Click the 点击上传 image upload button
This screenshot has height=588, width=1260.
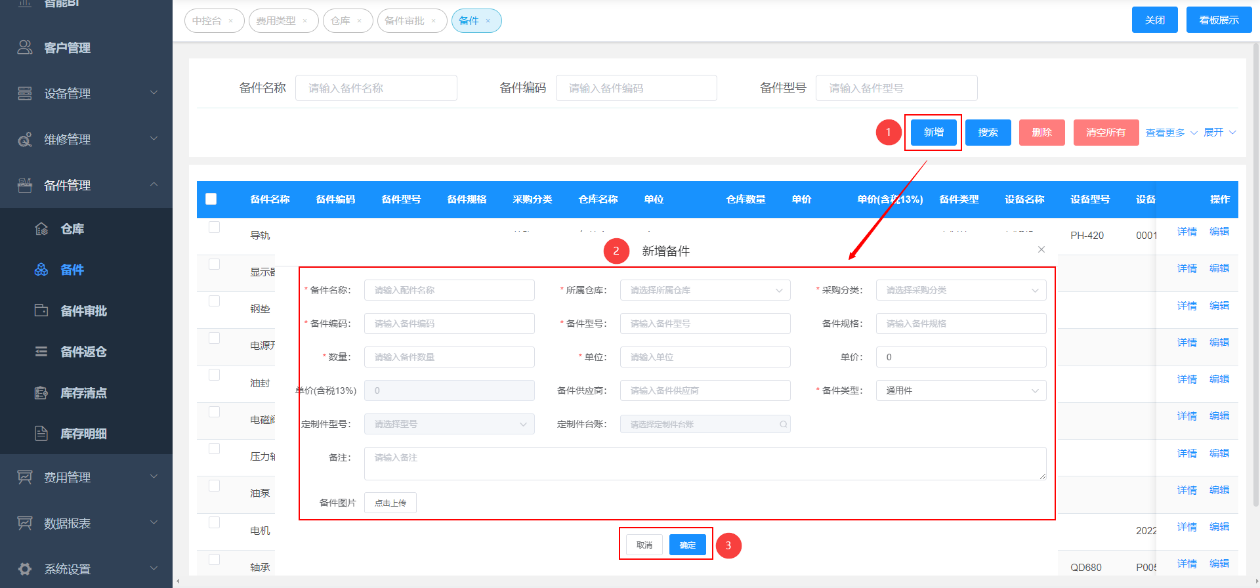(x=390, y=503)
